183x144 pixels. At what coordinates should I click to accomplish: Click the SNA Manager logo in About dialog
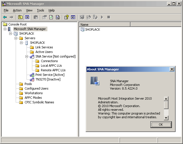[x=95, y=81]
